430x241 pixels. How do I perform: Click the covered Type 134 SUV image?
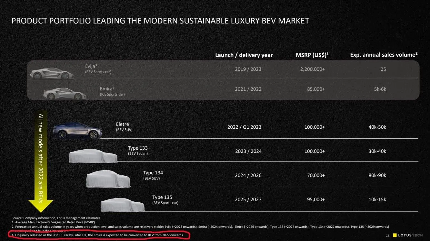108,179
